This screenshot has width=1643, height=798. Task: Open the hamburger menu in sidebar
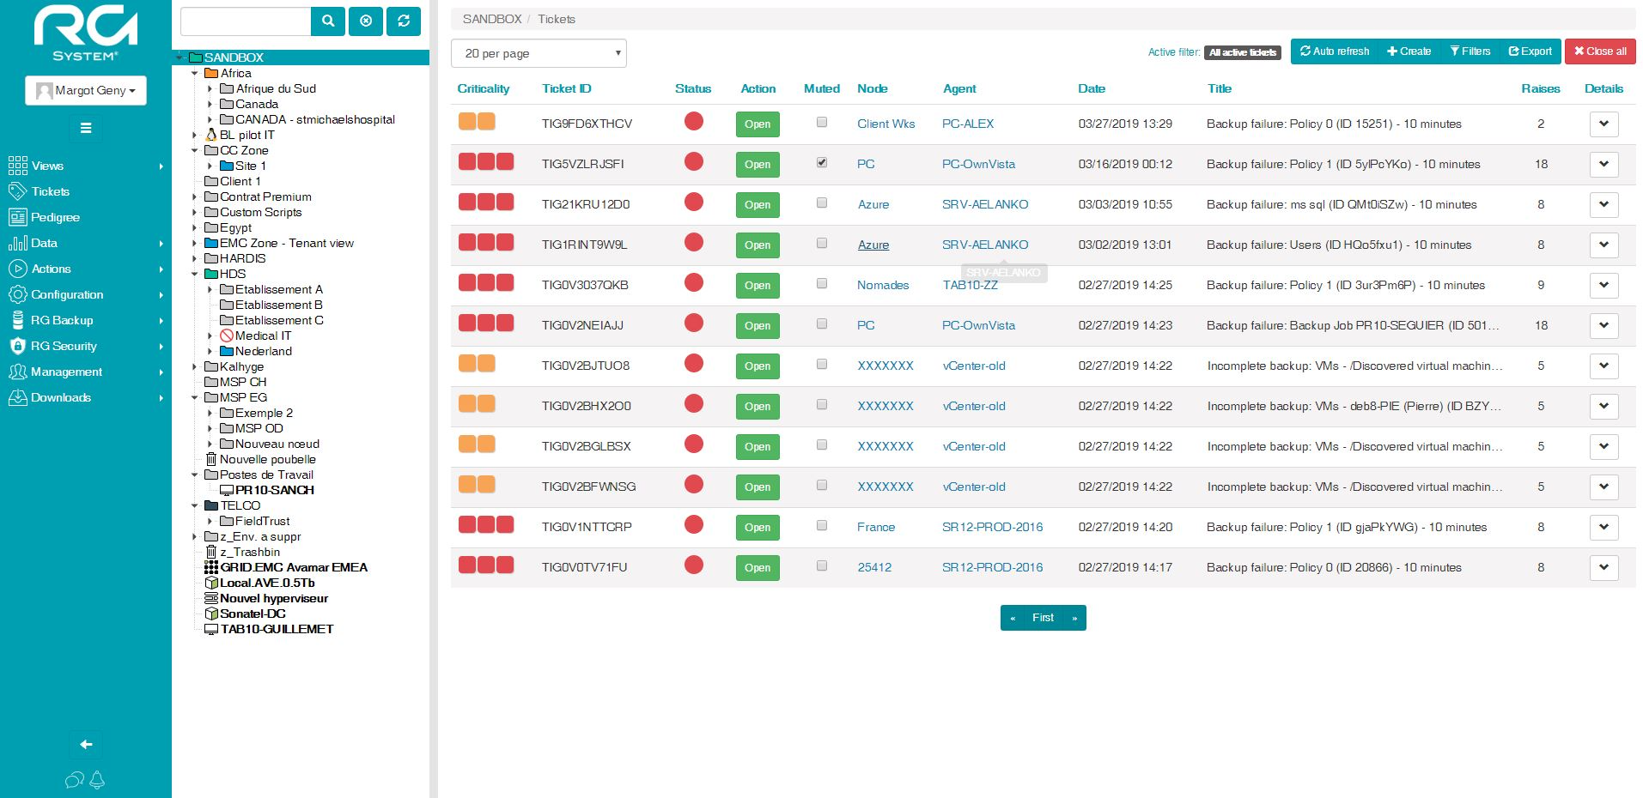click(86, 128)
